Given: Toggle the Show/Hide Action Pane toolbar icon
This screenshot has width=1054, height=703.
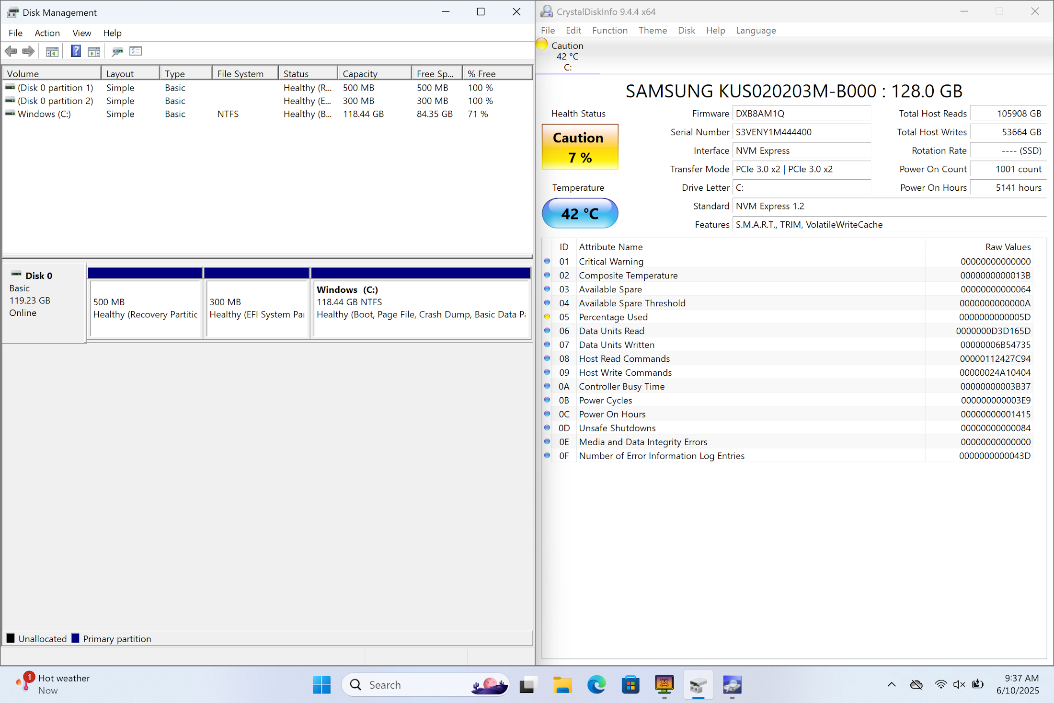Looking at the screenshot, I should pyautogui.click(x=94, y=51).
